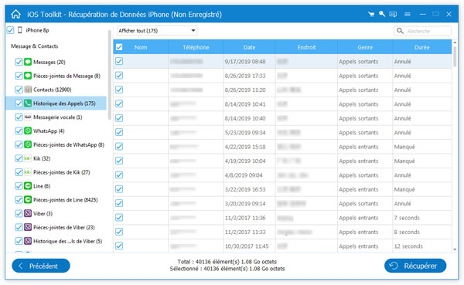Image resolution: width=464 pixels, height=285 pixels.
Task: Click the key register icon
Action: click(382, 14)
